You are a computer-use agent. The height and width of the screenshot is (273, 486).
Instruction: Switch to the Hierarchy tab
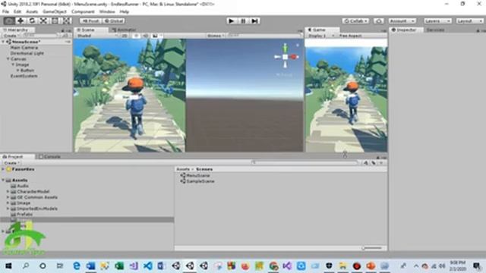(x=17, y=30)
